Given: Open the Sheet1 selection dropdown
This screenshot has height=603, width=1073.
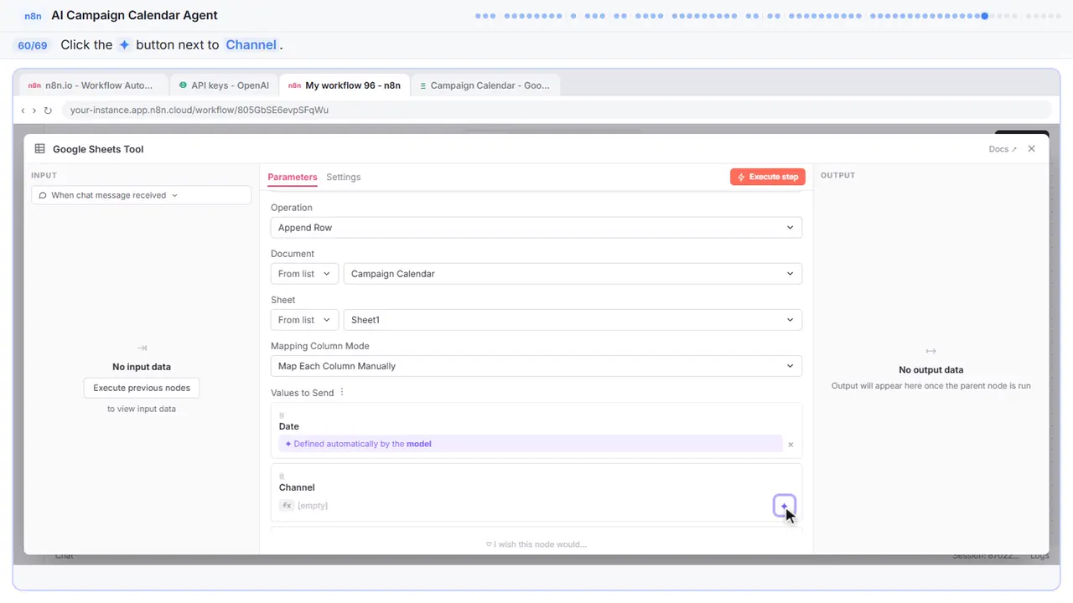Looking at the screenshot, I should coord(573,320).
